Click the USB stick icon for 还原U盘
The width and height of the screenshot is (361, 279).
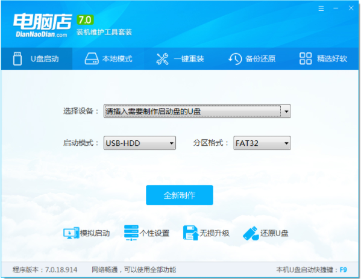[251, 233]
